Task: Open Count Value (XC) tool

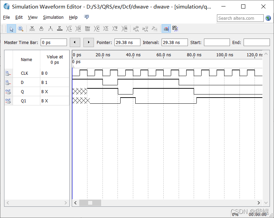Action: pyautogui.click(x=97, y=29)
